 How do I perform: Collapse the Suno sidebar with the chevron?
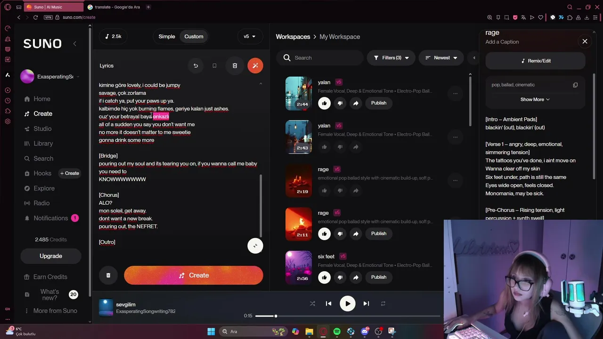click(74, 44)
